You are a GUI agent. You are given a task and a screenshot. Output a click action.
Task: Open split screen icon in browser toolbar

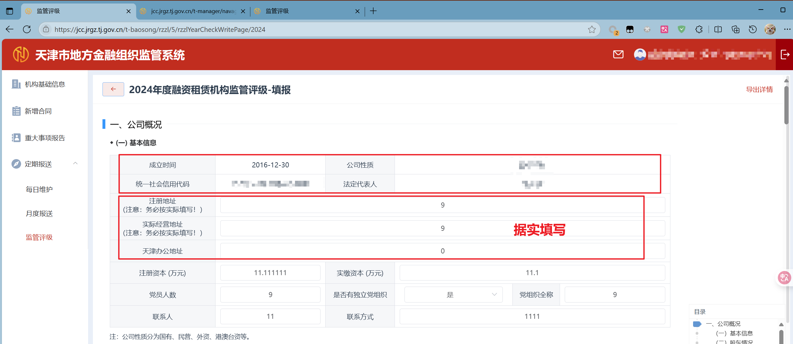718,29
